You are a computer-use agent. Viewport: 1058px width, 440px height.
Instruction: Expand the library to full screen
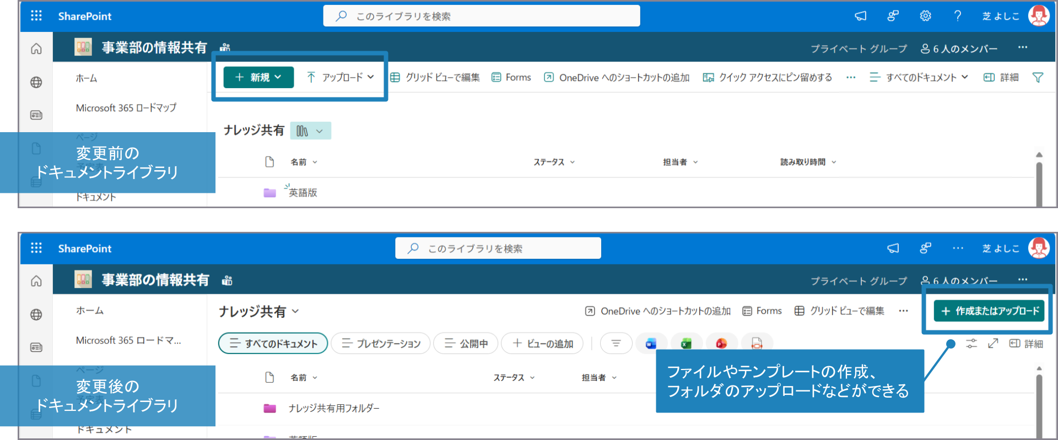(993, 344)
